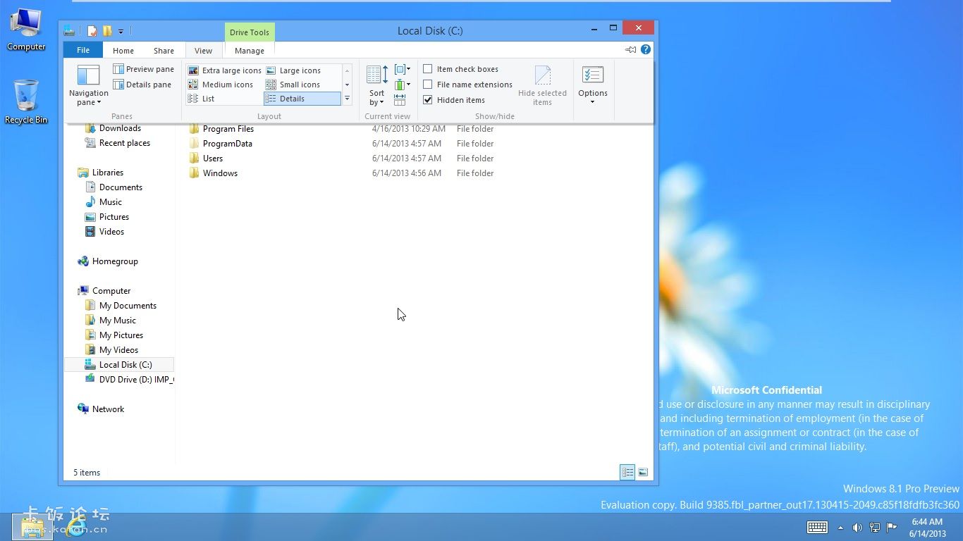The width and height of the screenshot is (963, 541).
Task: Click File Explorer on the taskbar
Action: (32, 527)
